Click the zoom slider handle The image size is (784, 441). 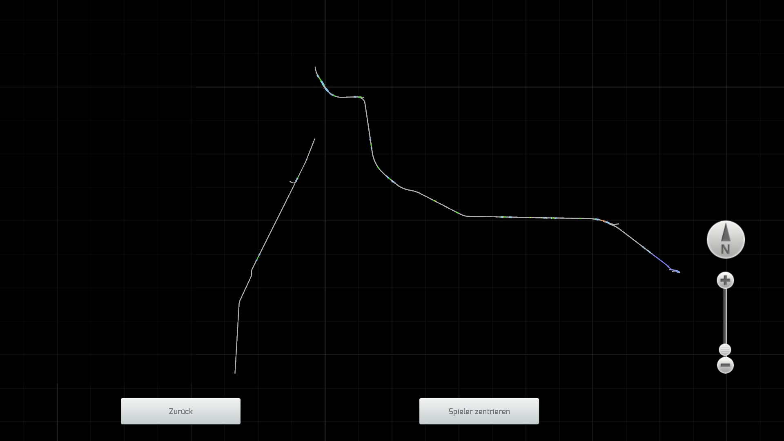pyautogui.click(x=725, y=350)
